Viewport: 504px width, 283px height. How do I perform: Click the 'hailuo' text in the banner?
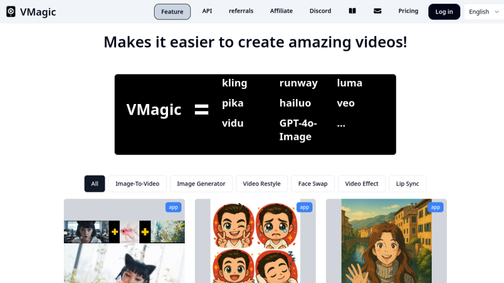[295, 103]
